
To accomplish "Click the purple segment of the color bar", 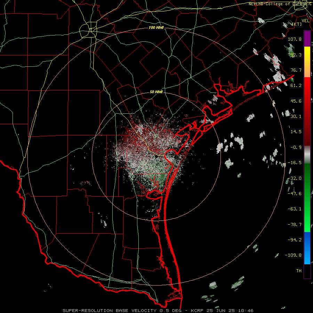I will click(307, 39).
